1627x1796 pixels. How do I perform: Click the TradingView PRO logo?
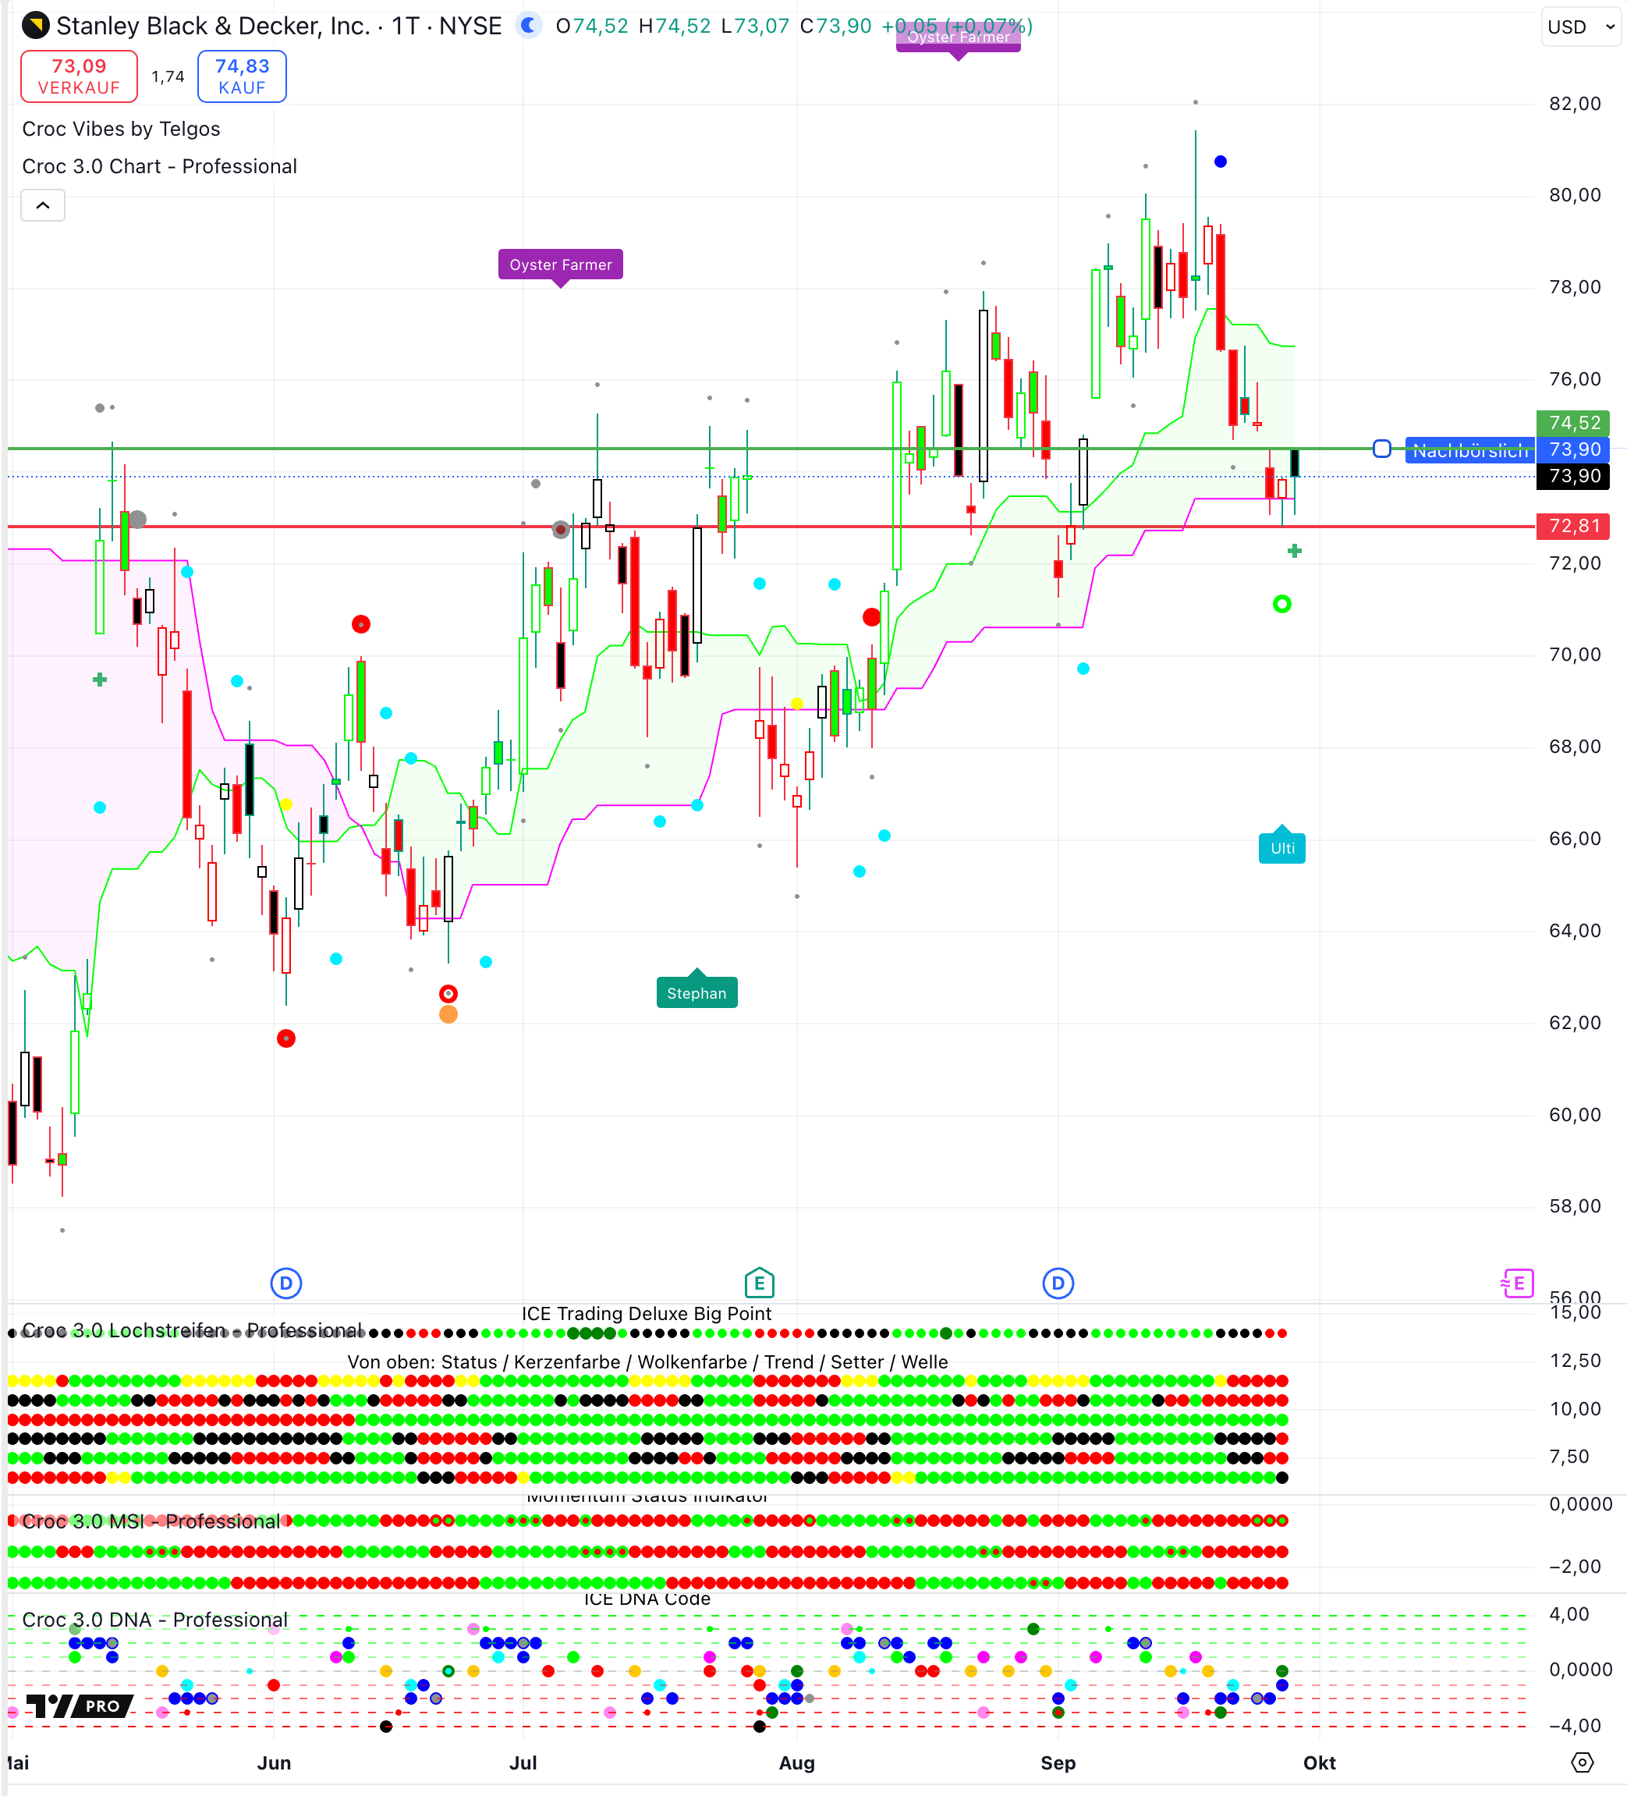click(80, 1706)
